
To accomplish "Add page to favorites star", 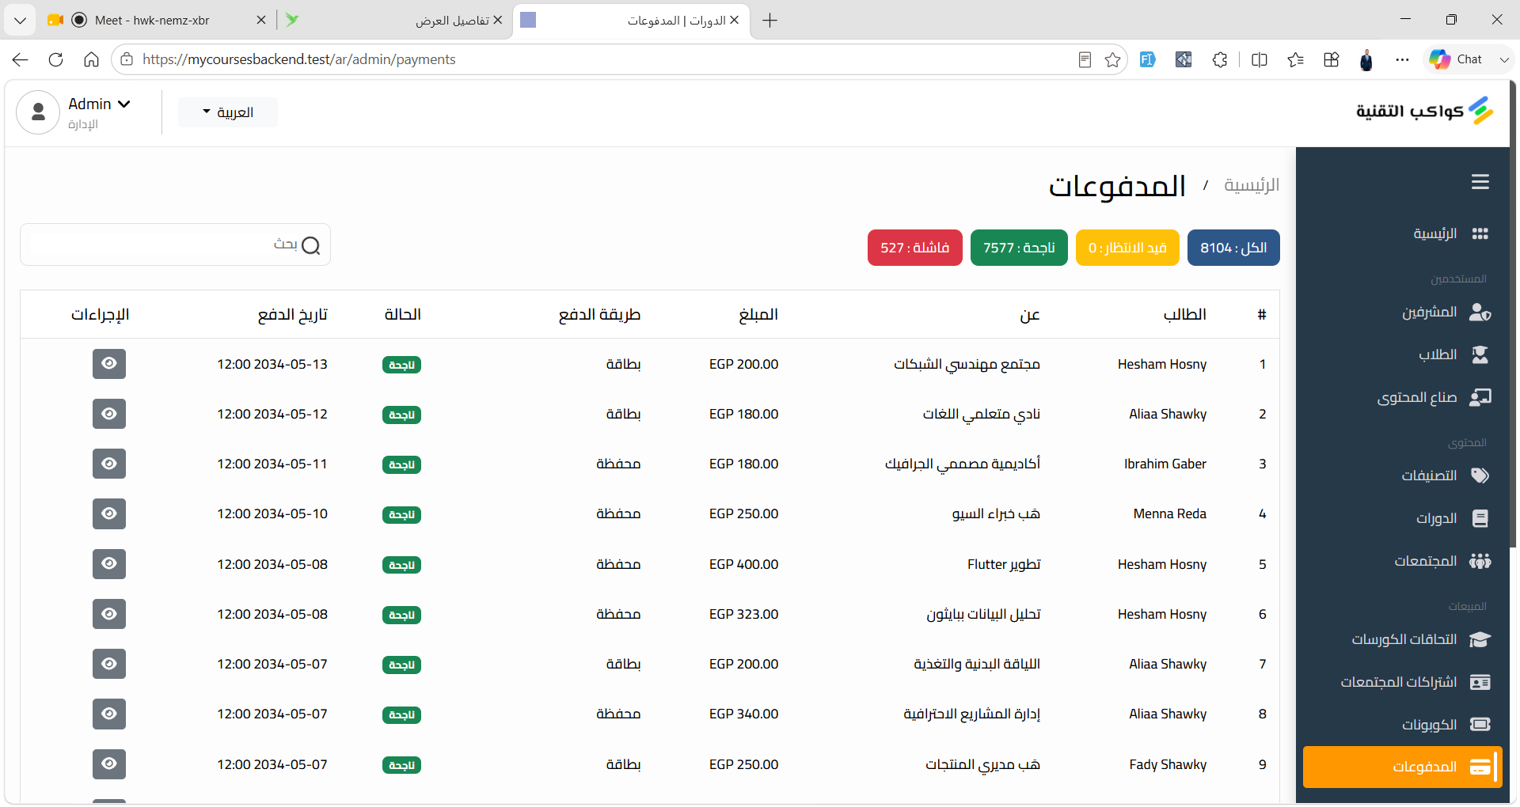I will click(x=1112, y=59).
